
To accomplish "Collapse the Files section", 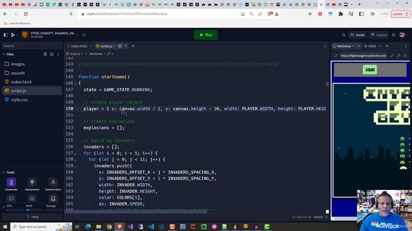I will [x=4, y=54].
